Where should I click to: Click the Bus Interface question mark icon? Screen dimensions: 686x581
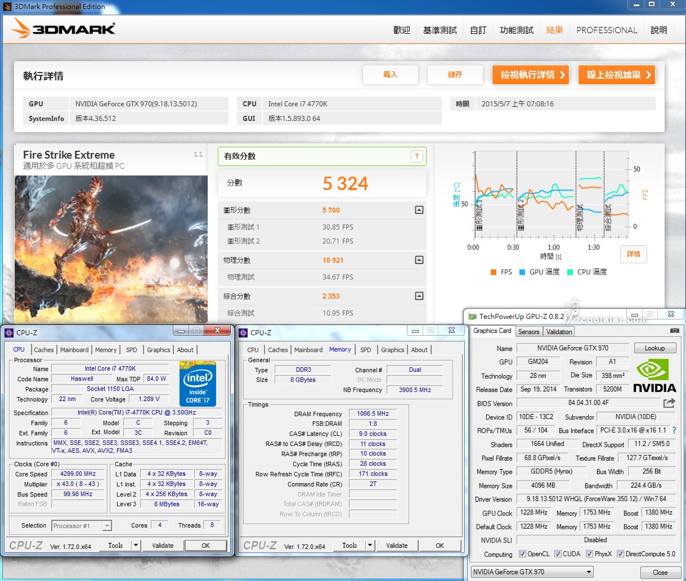point(674,430)
